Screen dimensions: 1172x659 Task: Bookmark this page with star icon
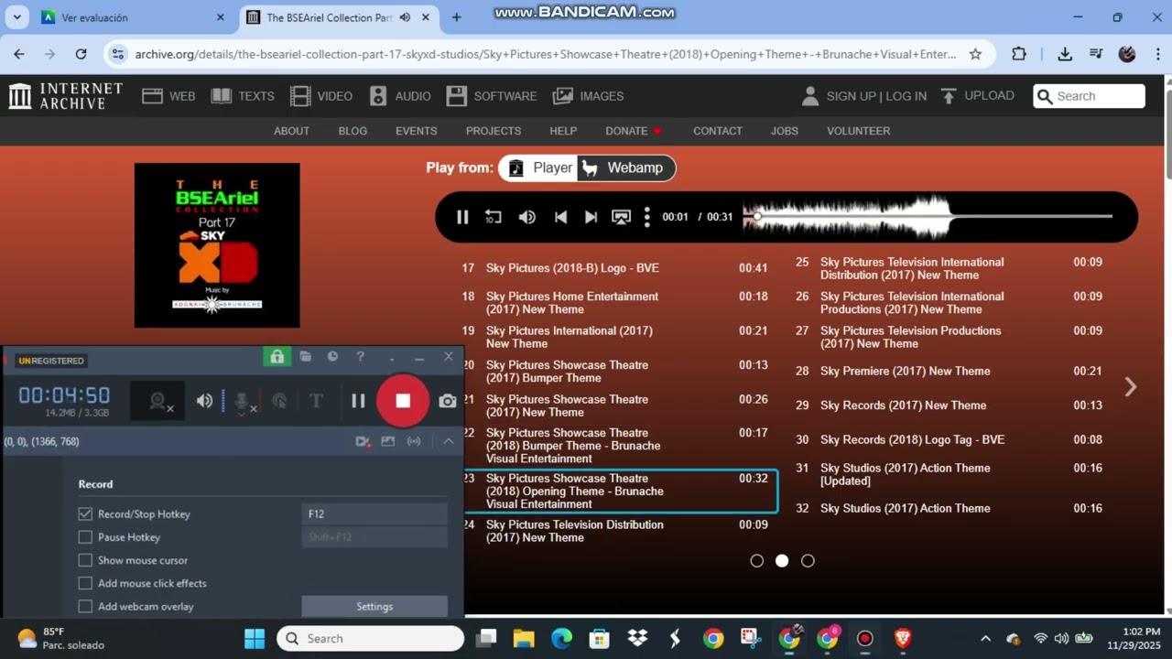click(976, 54)
